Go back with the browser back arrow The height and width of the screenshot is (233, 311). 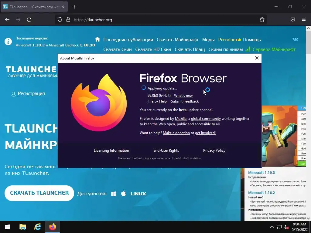(7, 20)
